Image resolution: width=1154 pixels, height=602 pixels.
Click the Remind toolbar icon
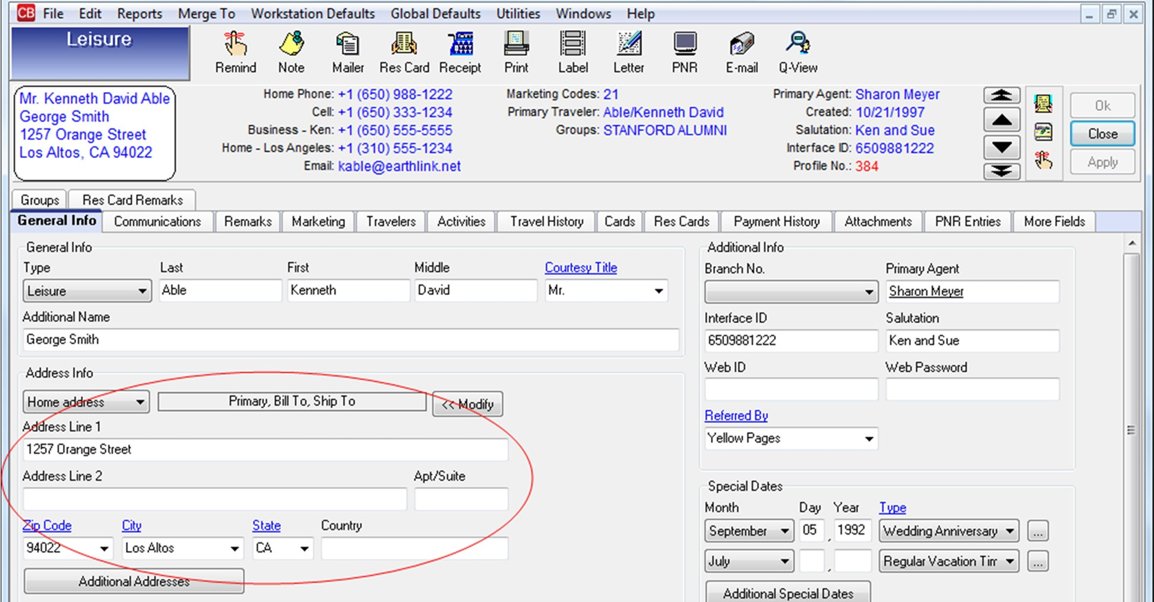coord(235,51)
